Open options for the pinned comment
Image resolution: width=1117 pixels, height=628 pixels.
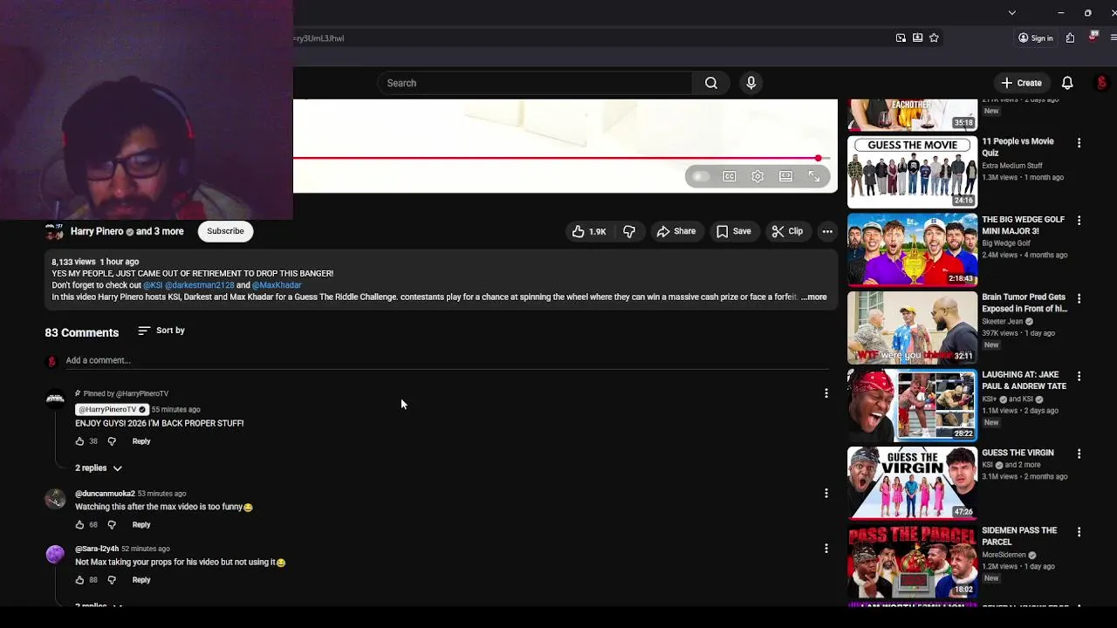[826, 393]
